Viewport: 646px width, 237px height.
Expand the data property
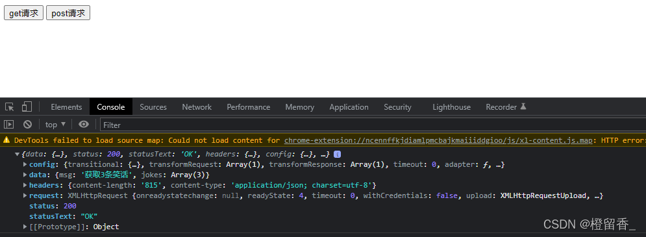25,175
